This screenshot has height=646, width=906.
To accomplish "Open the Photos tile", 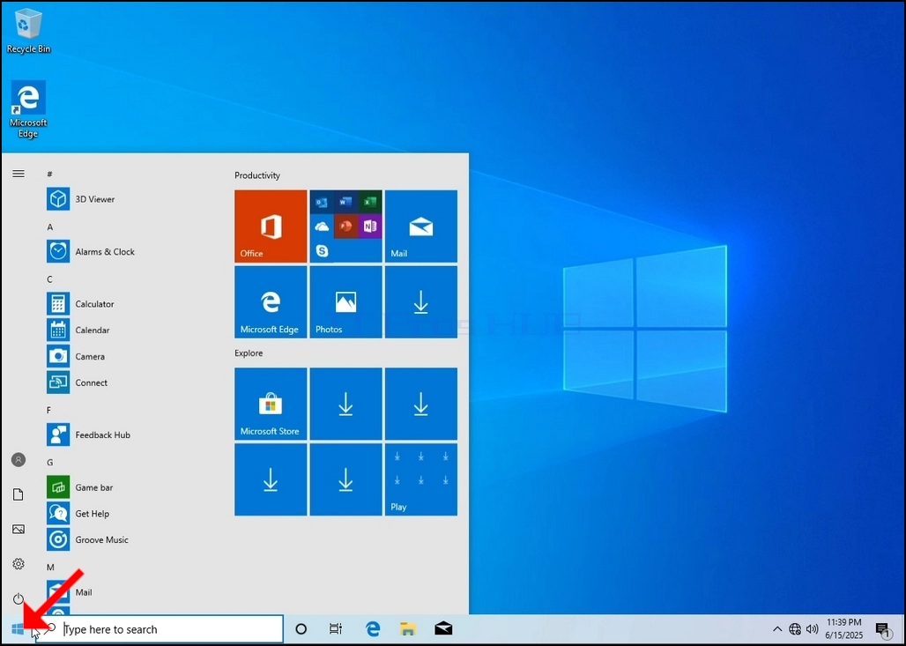I will tap(345, 301).
